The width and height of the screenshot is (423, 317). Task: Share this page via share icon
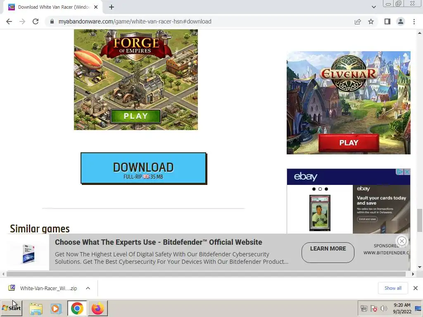click(358, 21)
